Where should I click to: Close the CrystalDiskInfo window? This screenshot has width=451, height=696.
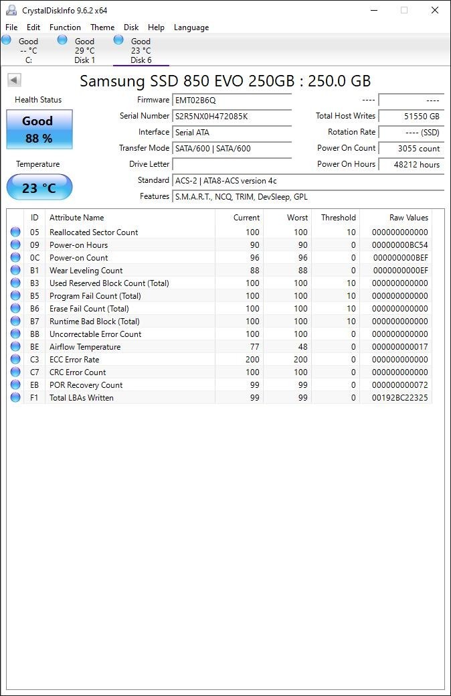tap(435, 10)
